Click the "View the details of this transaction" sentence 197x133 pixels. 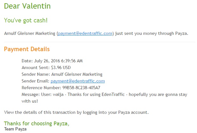pos(76,112)
